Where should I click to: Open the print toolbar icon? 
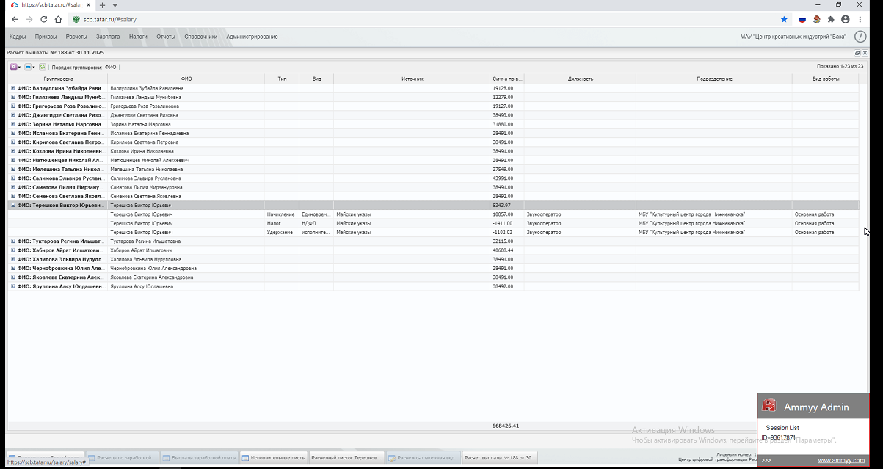(28, 67)
